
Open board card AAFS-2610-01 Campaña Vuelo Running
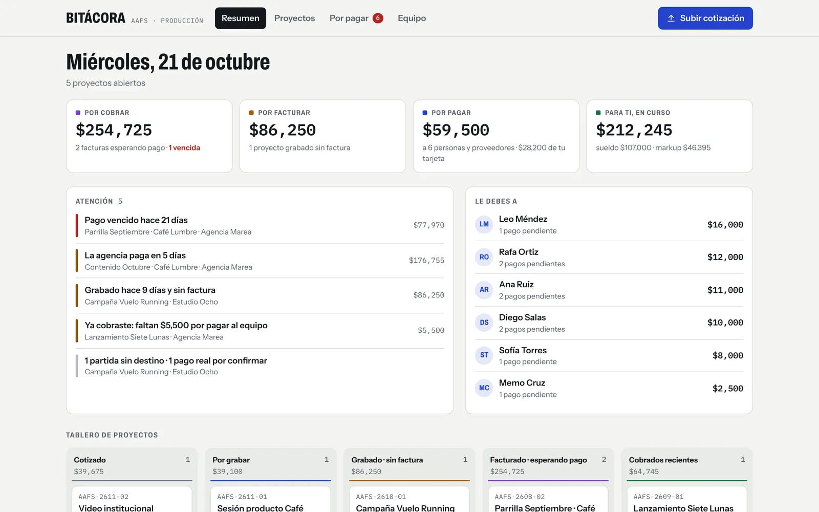(409, 500)
